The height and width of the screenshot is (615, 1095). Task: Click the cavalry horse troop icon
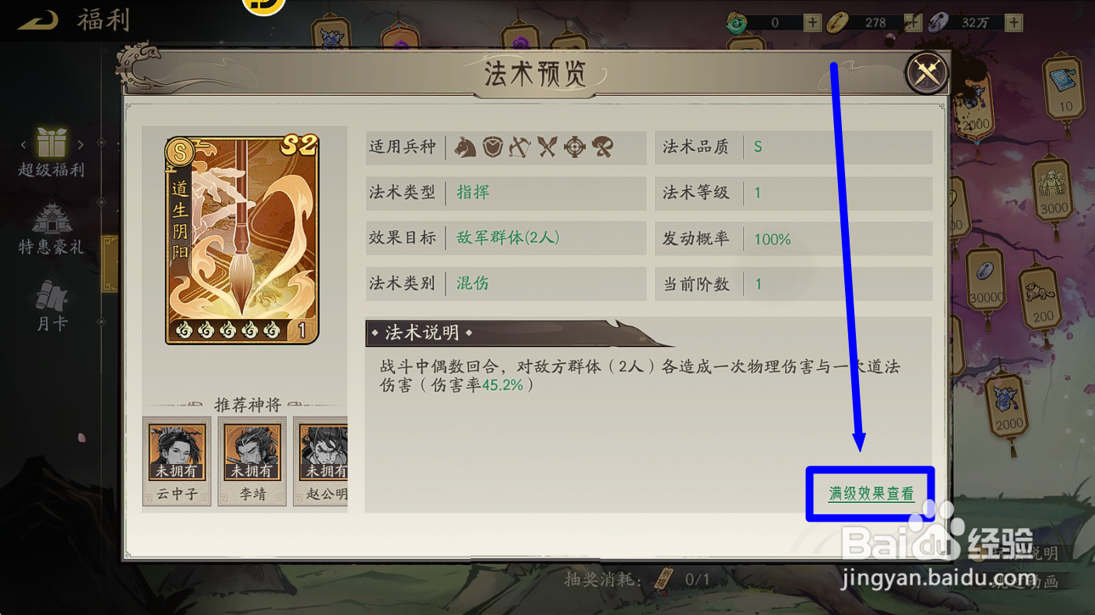tap(466, 146)
